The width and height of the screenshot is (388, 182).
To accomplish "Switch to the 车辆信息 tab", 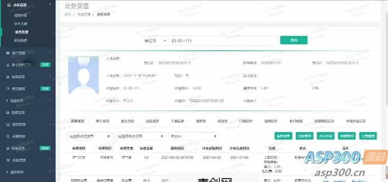I will (178, 121).
